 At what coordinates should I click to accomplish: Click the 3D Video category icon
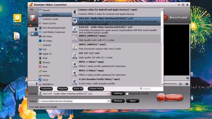click(x=40, y=41)
